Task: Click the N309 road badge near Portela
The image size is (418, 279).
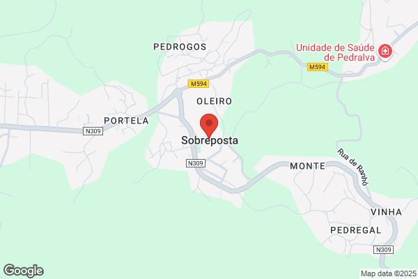Action: pyautogui.click(x=93, y=131)
